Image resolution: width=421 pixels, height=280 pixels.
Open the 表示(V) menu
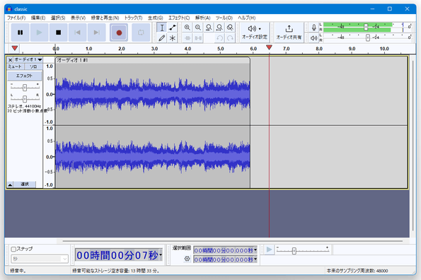(x=78, y=18)
